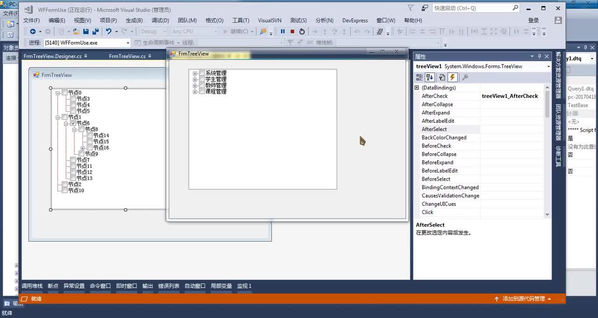Switch Properties to Categorized view
This screenshot has width=598, height=318.
click(x=420, y=77)
